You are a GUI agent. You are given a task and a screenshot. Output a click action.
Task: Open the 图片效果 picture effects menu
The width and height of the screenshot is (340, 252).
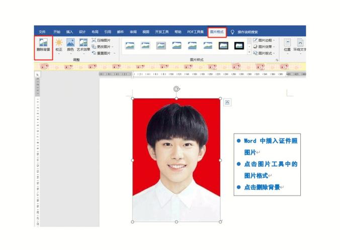tap(264, 47)
